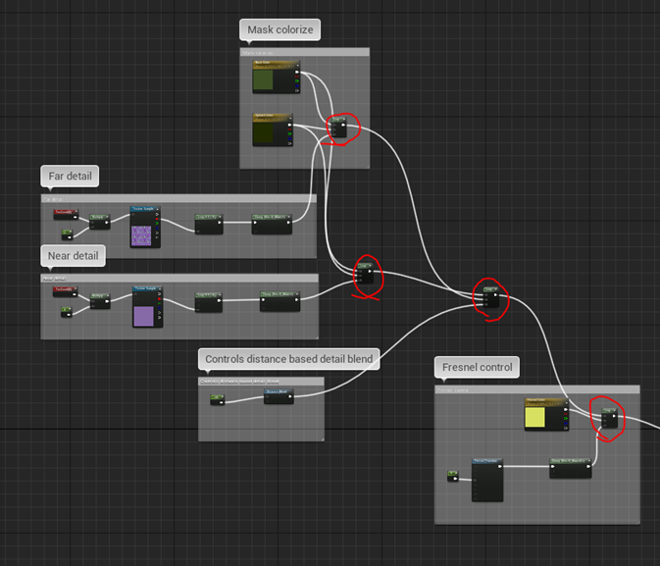The height and width of the screenshot is (566, 660).
Task: Click the Near detail comment box title bar
Action: pyautogui.click(x=179, y=278)
